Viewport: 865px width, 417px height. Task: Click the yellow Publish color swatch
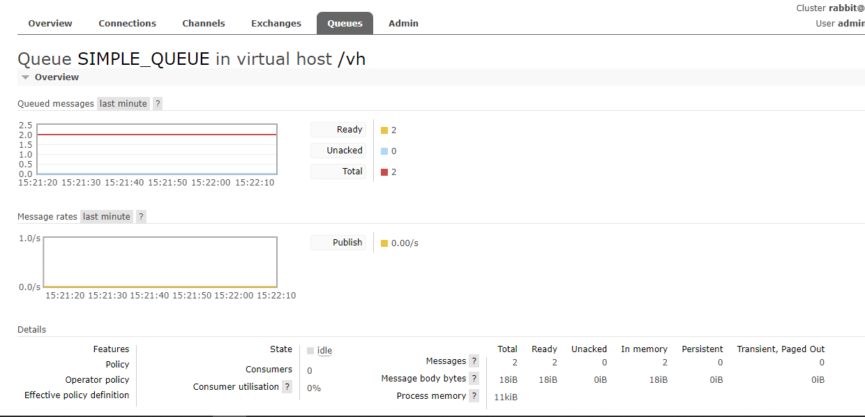(x=384, y=243)
